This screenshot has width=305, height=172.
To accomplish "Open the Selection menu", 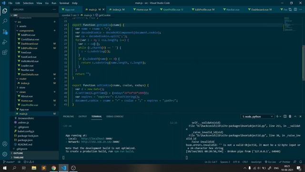I will pyautogui.click(x=28, y=3).
